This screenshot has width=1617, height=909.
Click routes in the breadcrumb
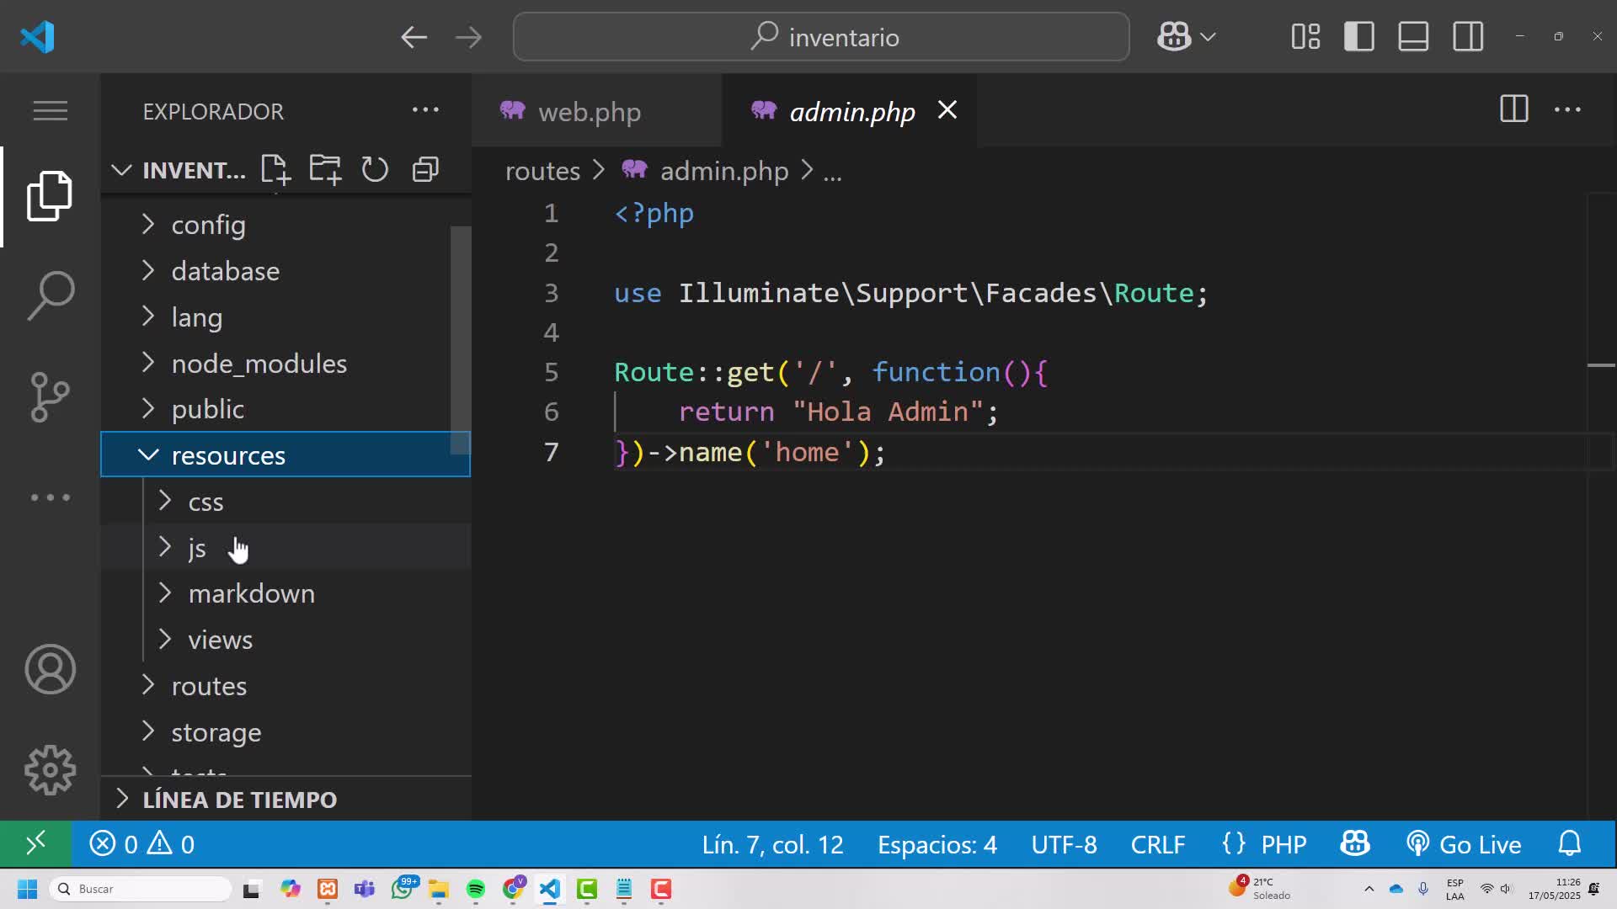[x=542, y=171]
